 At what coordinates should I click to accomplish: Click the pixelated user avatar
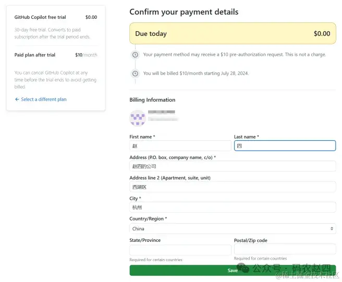point(138,118)
